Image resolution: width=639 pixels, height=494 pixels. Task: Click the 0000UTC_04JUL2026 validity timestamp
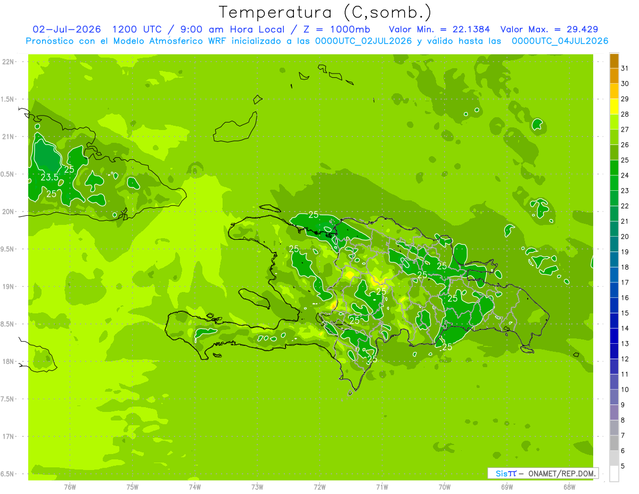point(560,41)
